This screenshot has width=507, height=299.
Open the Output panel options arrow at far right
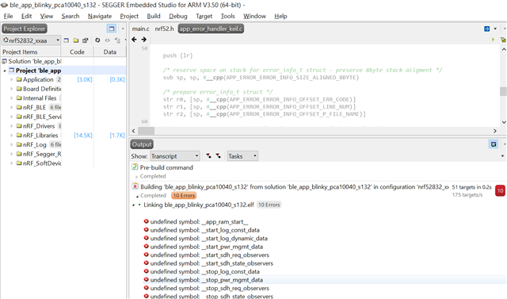coord(502,156)
